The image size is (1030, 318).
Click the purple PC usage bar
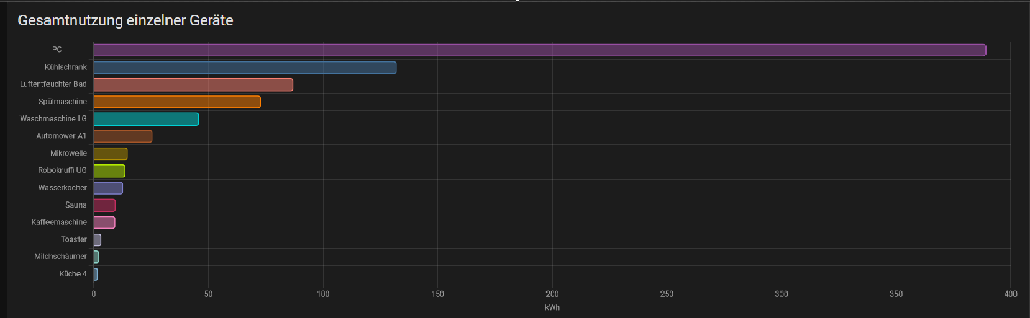click(x=540, y=50)
